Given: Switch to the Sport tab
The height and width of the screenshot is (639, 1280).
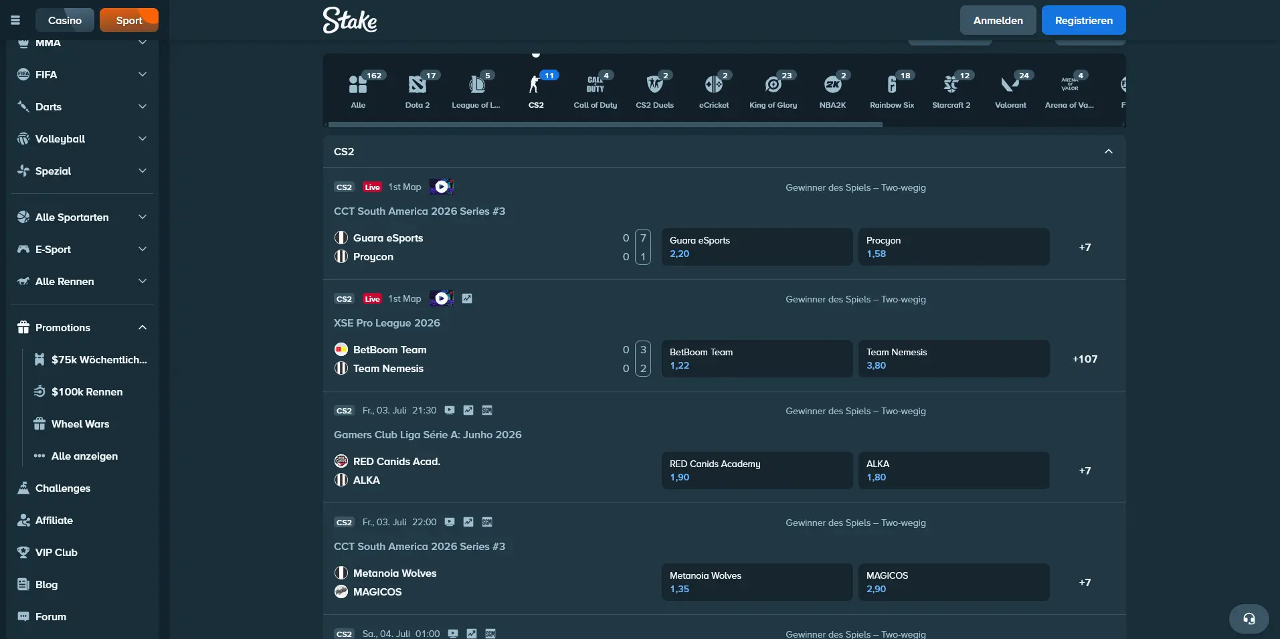Looking at the screenshot, I should pyautogui.click(x=129, y=20).
